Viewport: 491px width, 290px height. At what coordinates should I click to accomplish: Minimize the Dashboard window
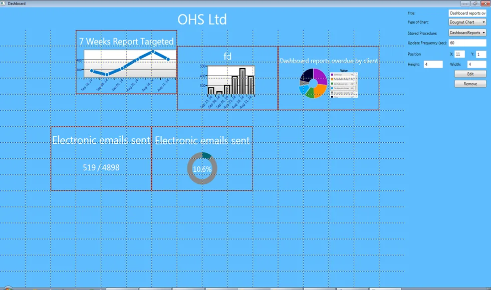coord(465,4)
